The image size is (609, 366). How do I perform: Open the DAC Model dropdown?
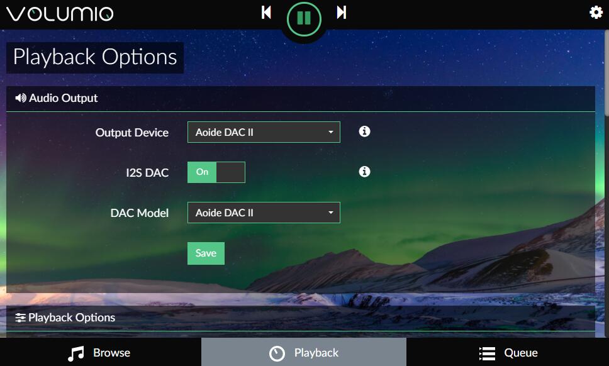click(x=264, y=213)
